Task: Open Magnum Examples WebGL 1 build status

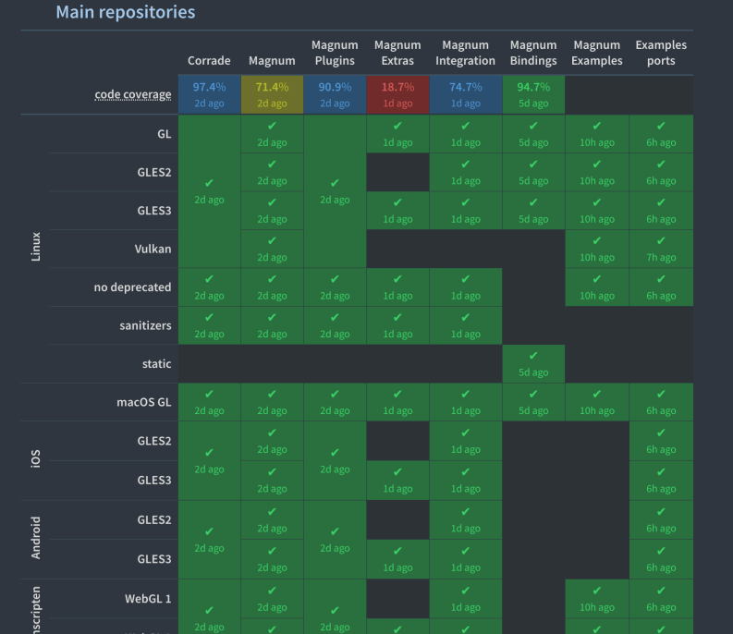Action: pyautogui.click(x=597, y=600)
